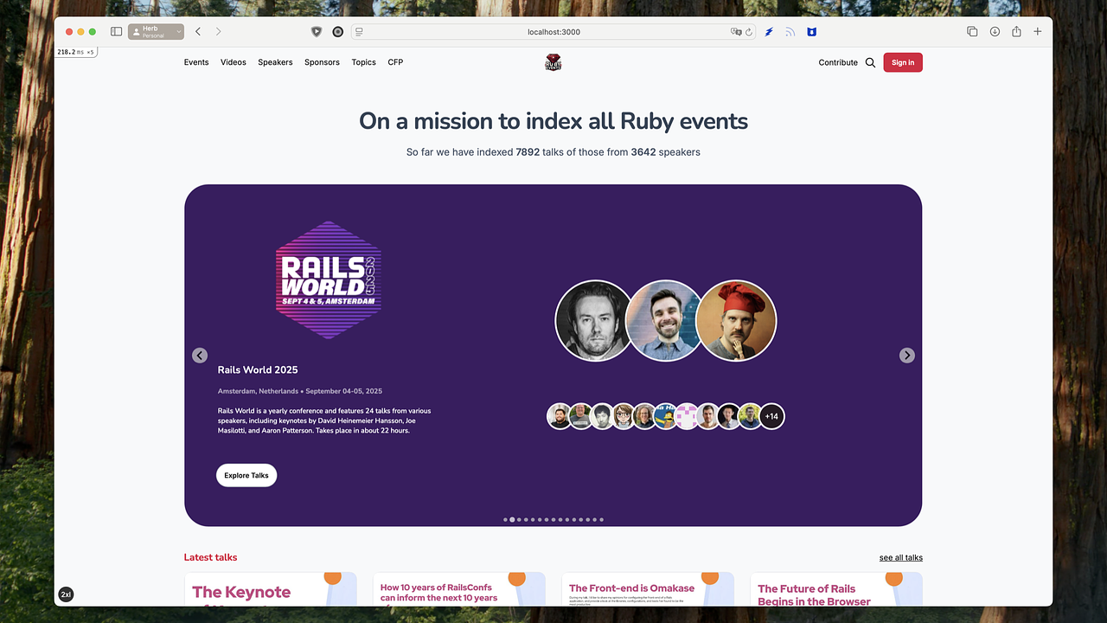Viewport: 1107px width, 623px height.
Task: Select CFP in the site navigation
Action: tap(395, 62)
